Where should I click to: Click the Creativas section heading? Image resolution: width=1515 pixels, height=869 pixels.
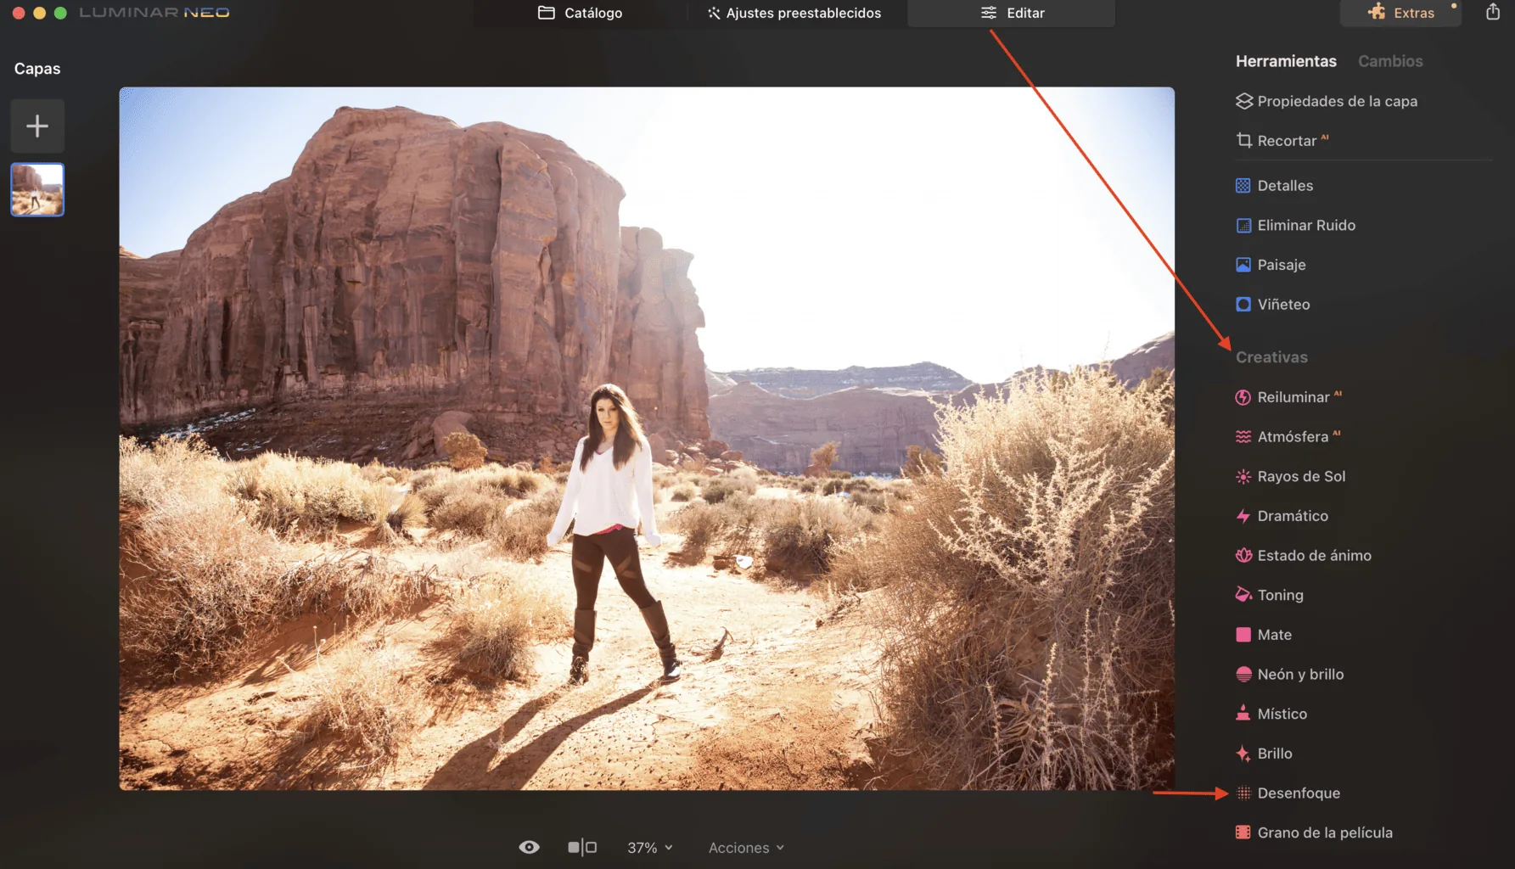1271,357
